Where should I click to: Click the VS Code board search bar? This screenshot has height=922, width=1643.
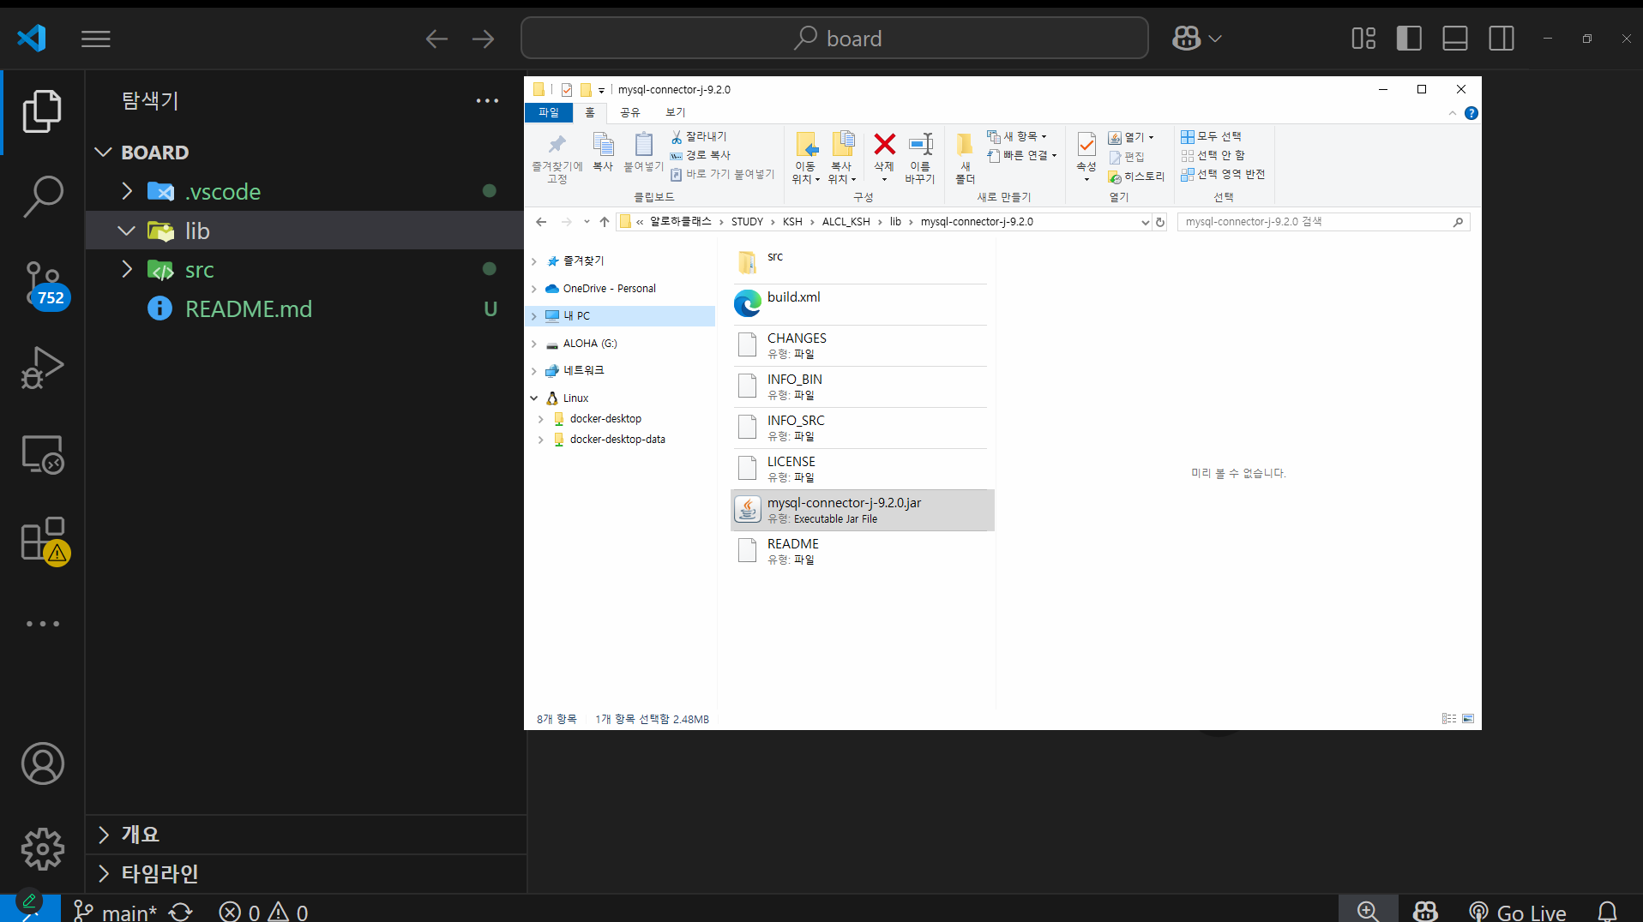point(834,39)
